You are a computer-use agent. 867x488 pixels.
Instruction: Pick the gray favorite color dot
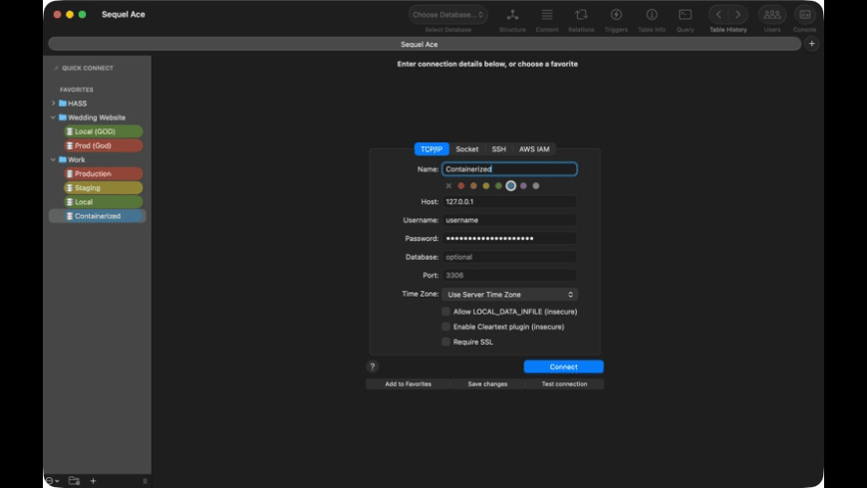536,185
